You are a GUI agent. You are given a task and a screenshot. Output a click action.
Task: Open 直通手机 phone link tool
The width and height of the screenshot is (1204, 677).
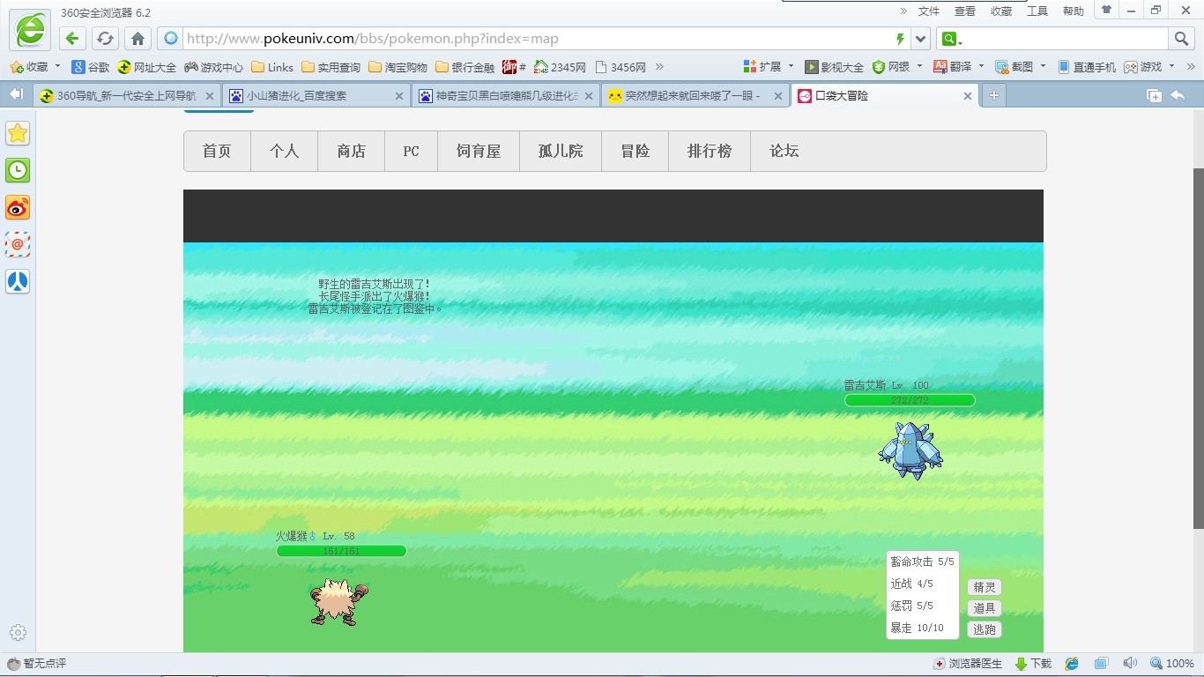coord(1087,67)
